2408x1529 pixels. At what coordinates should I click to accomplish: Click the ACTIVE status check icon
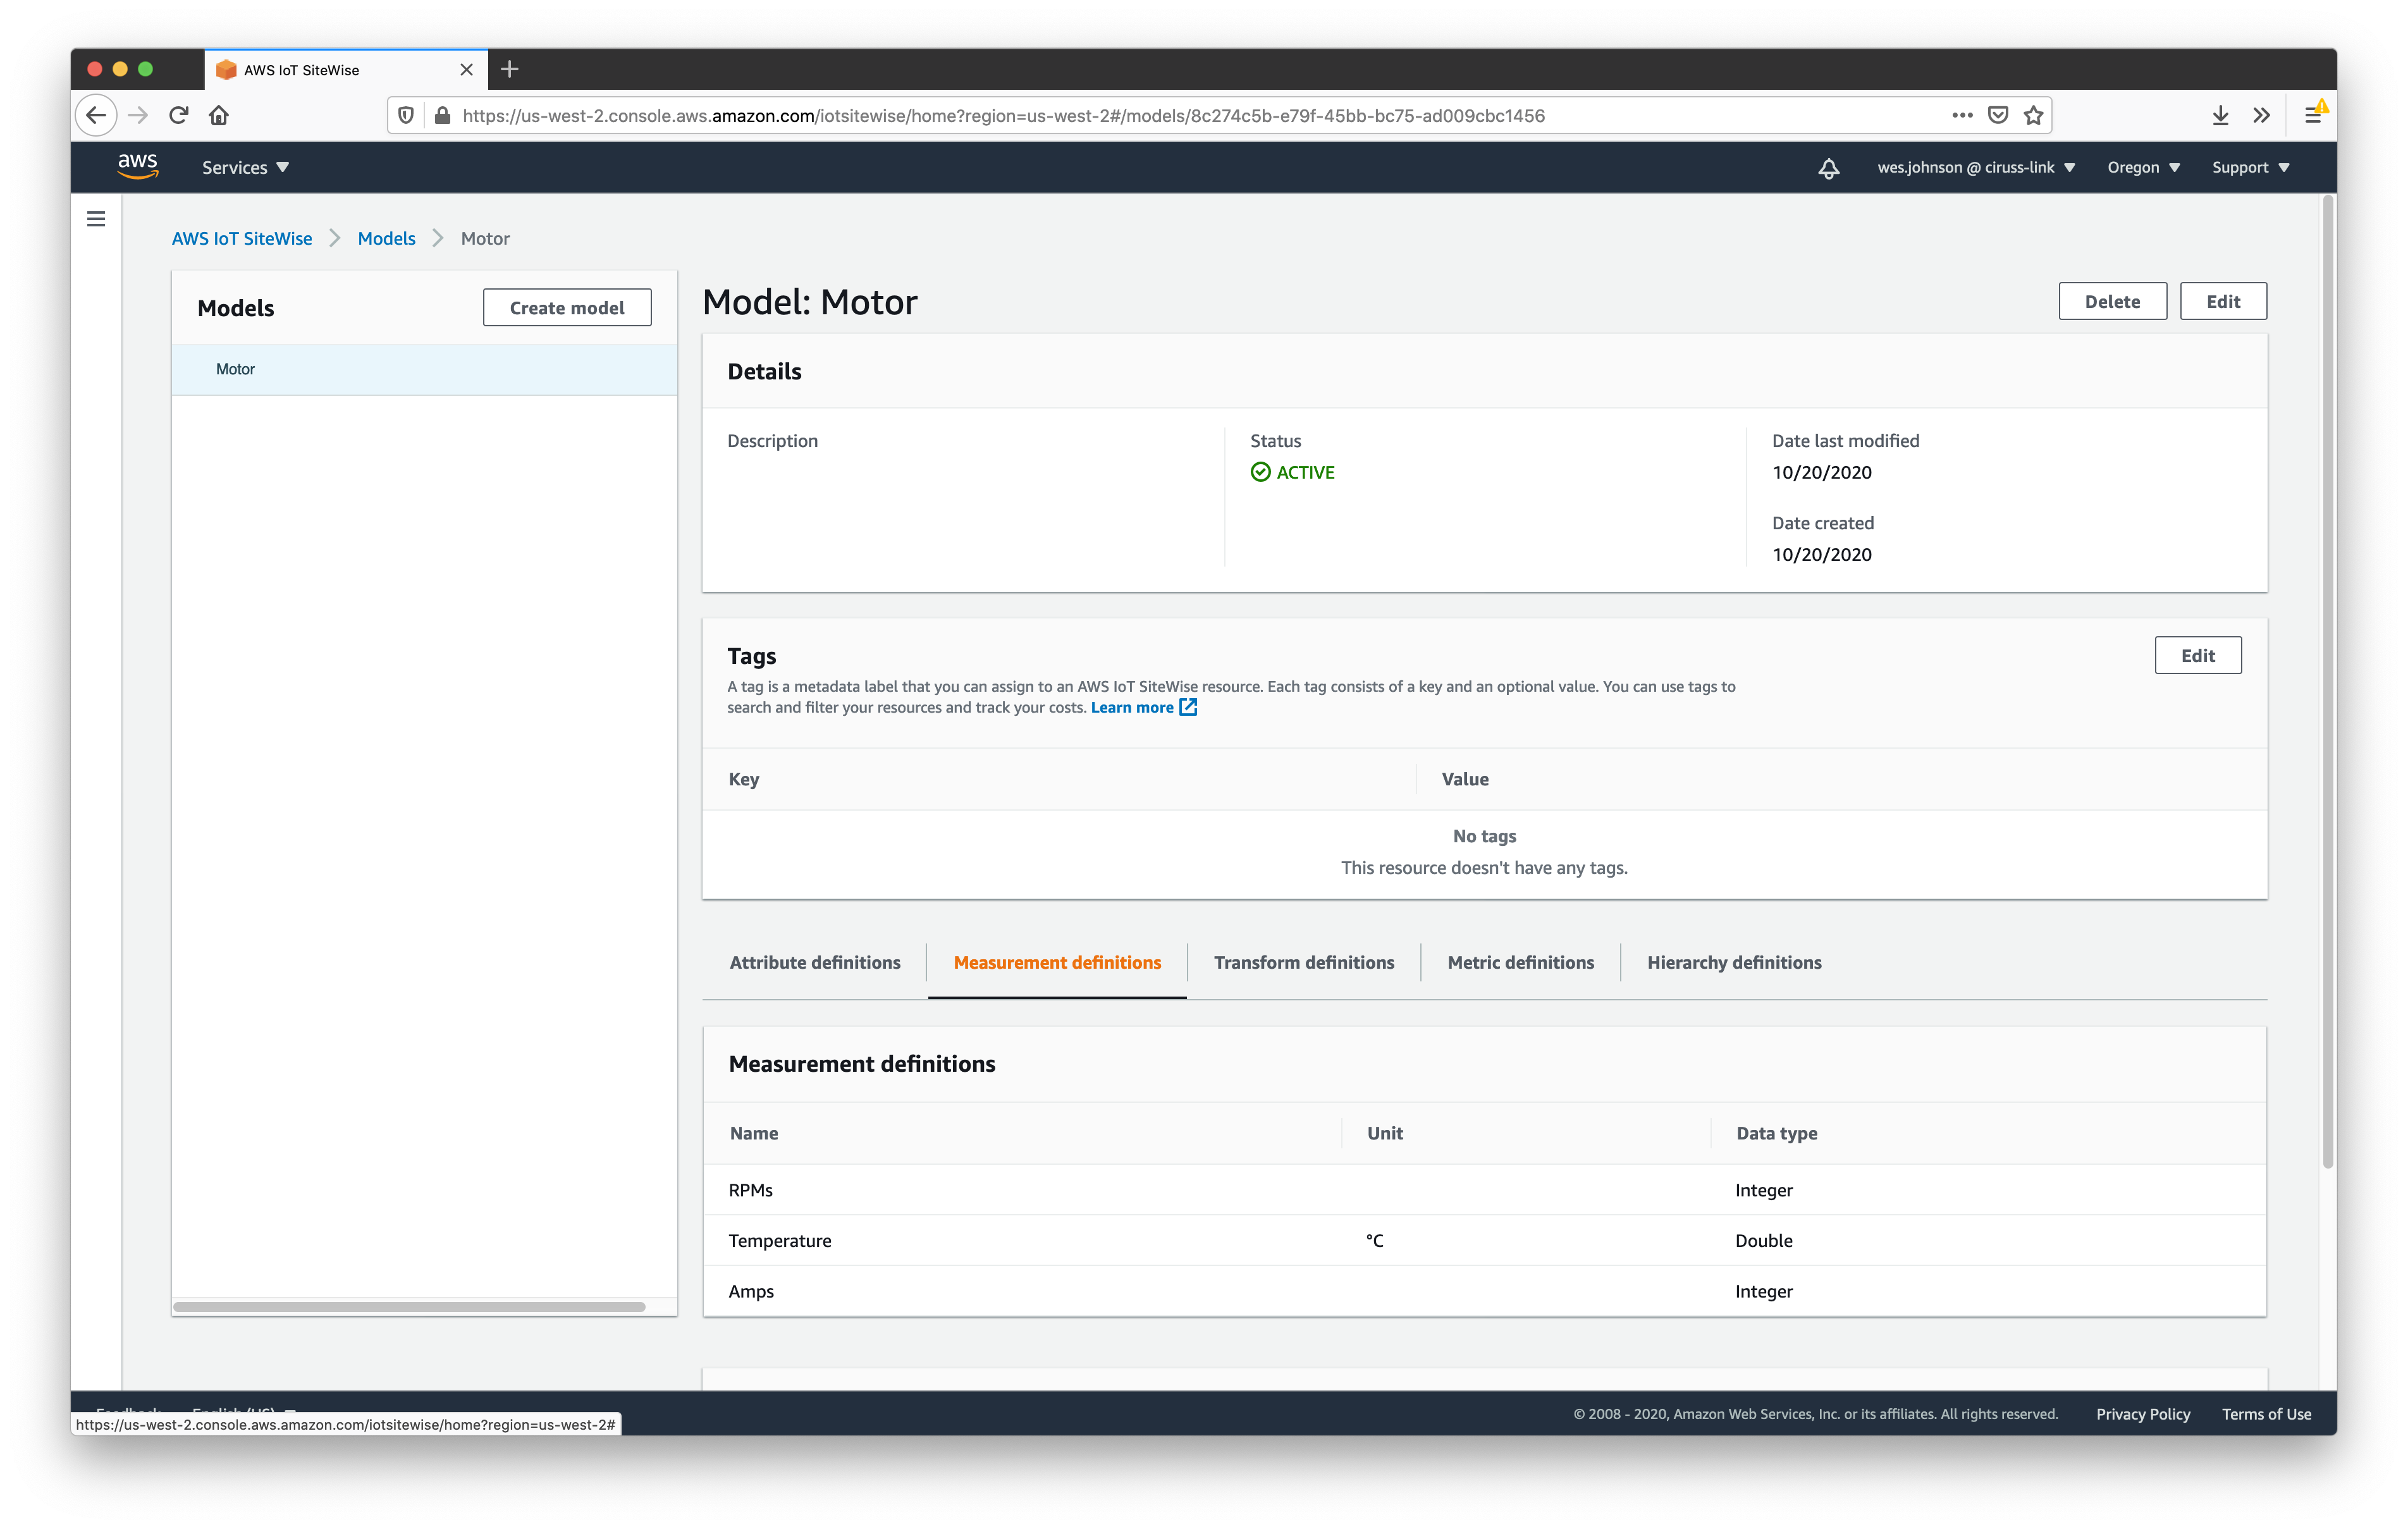[x=1260, y=472]
